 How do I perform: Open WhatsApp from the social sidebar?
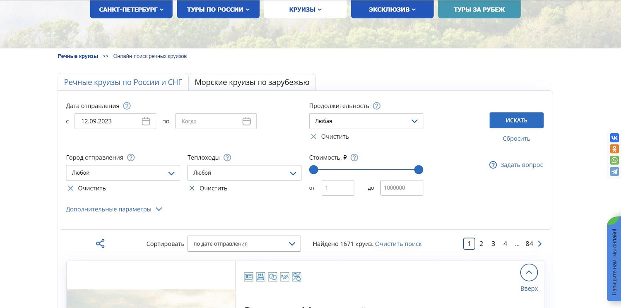pyautogui.click(x=614, y=160)
